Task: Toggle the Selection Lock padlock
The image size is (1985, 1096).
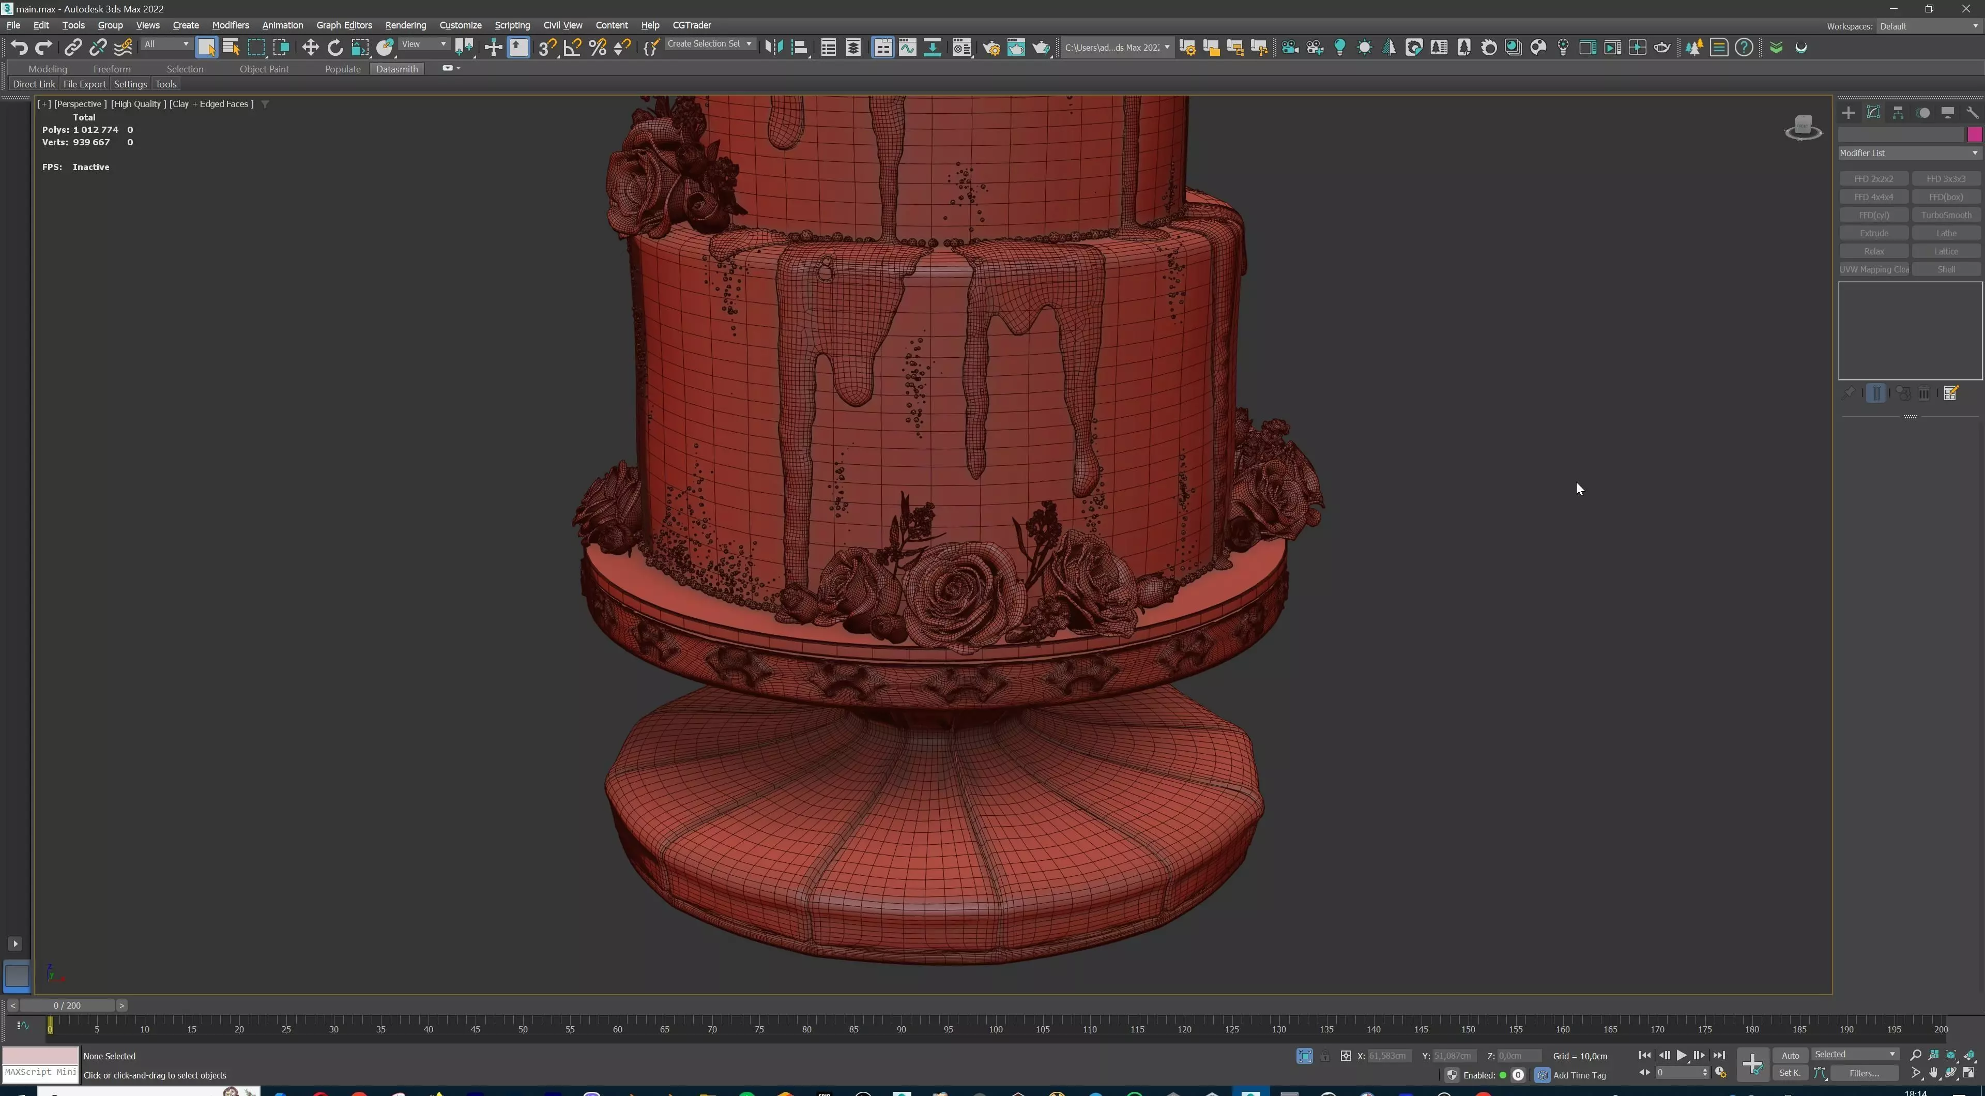Action: click(x=1324, y=1056)
